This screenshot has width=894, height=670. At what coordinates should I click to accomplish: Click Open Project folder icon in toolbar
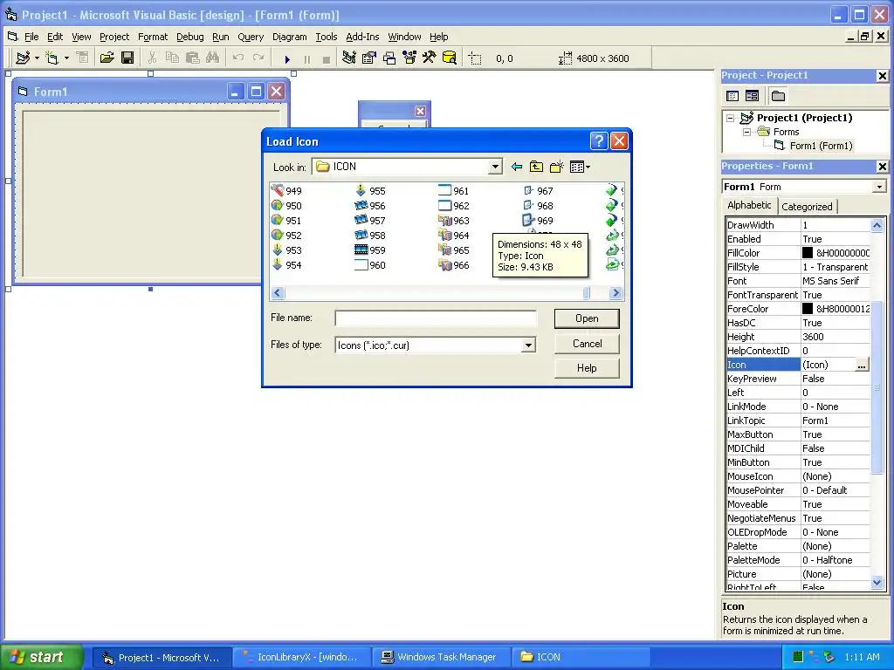[107, 58]
